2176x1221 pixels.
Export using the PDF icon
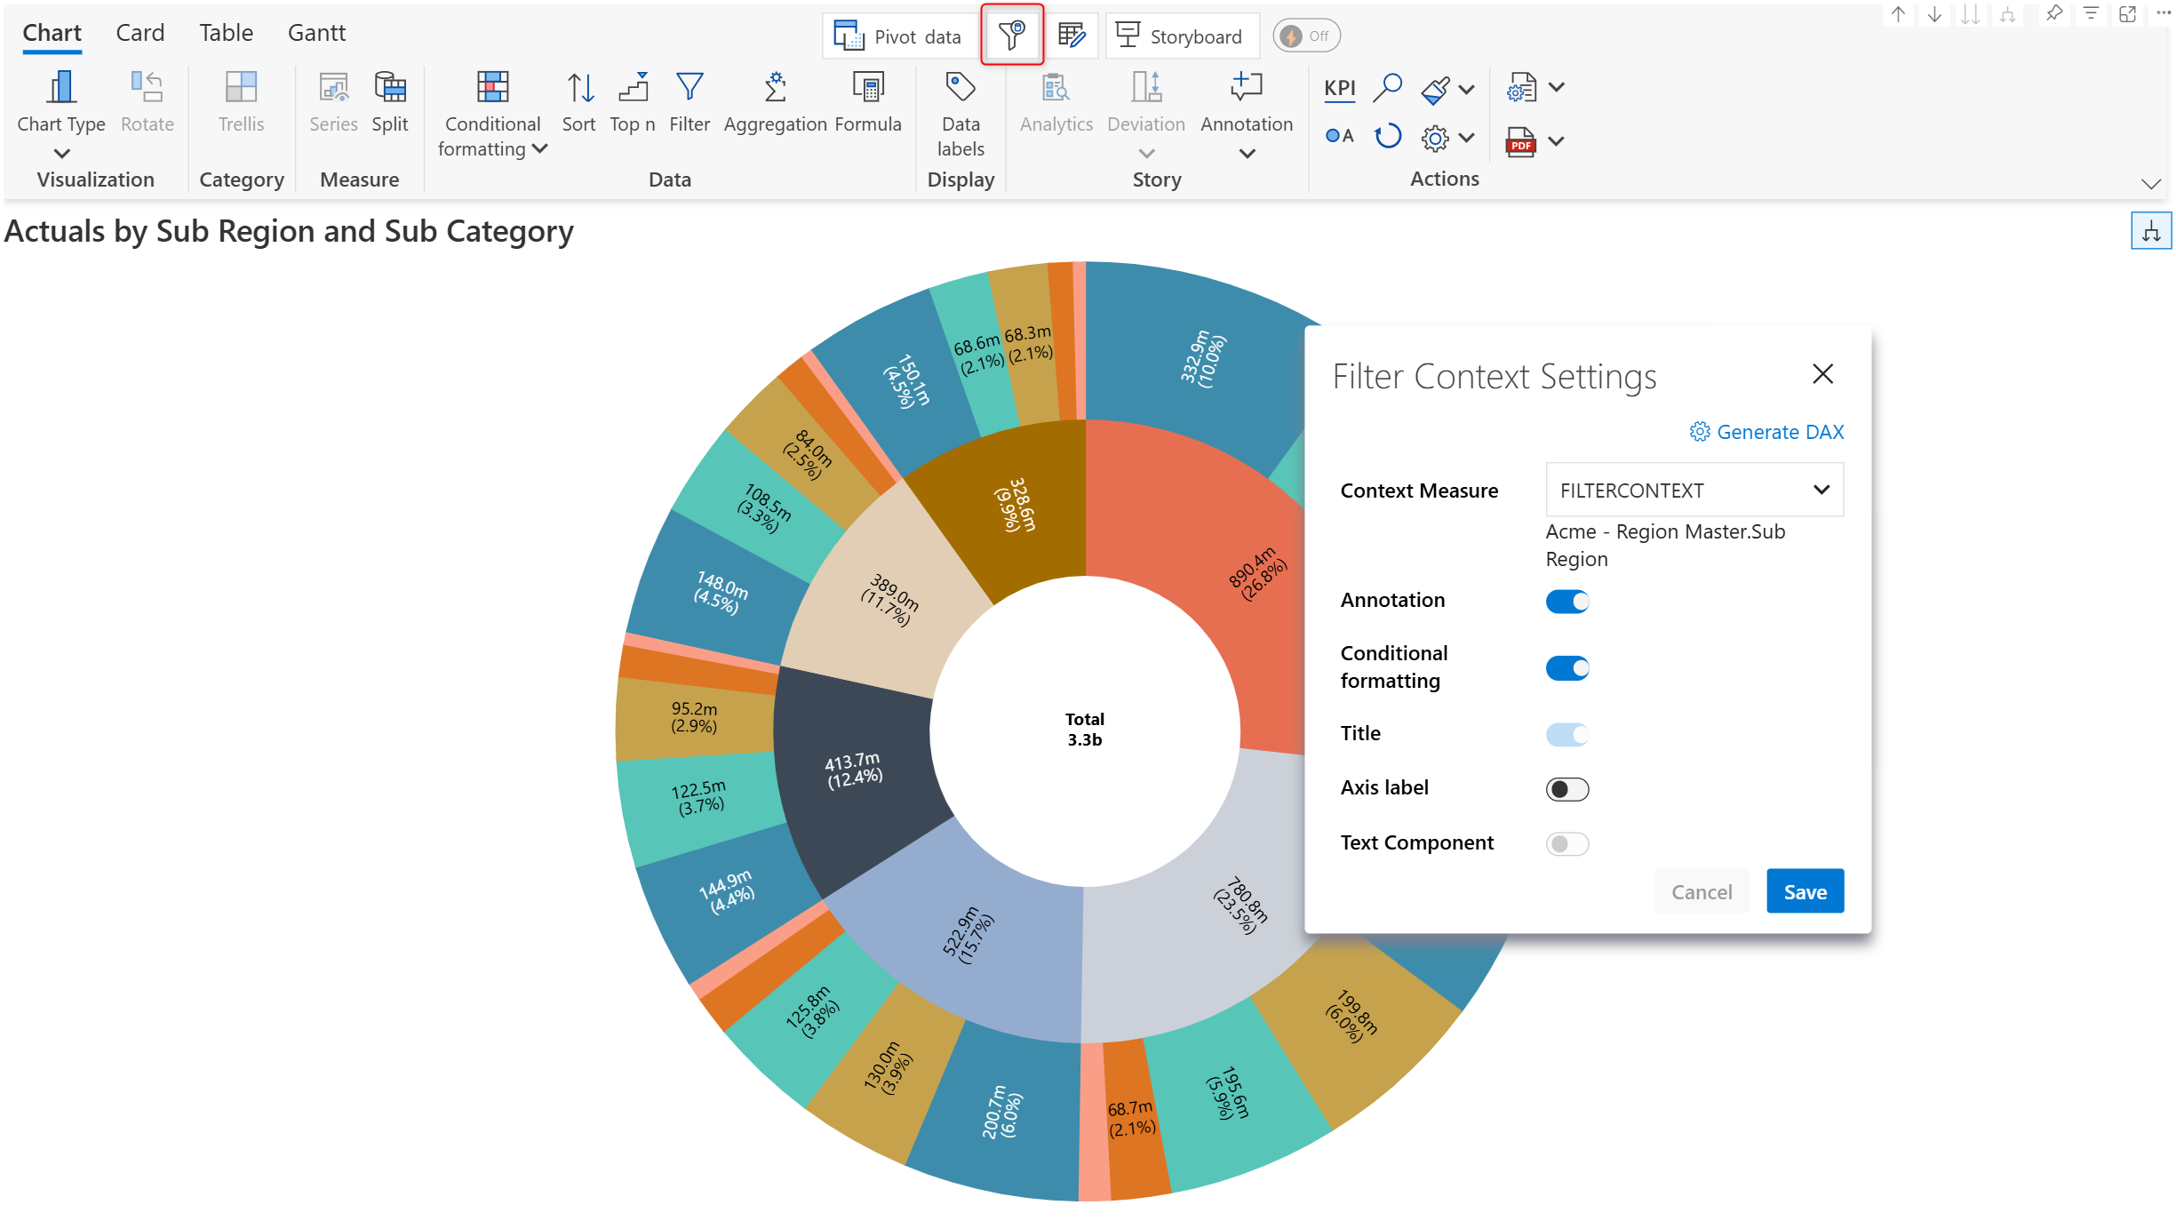(1520, 141)
